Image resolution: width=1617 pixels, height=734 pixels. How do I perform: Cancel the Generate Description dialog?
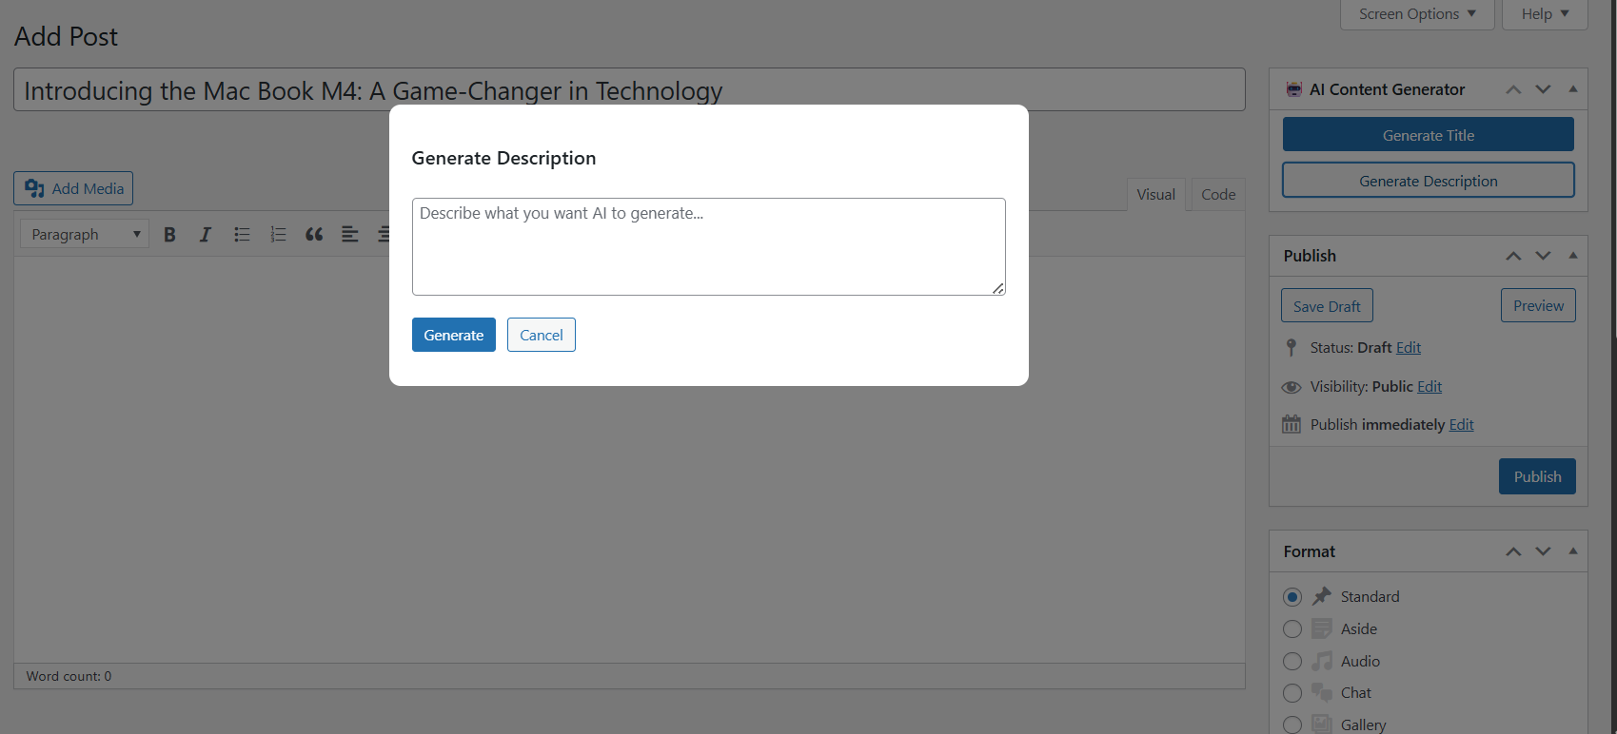541,335
